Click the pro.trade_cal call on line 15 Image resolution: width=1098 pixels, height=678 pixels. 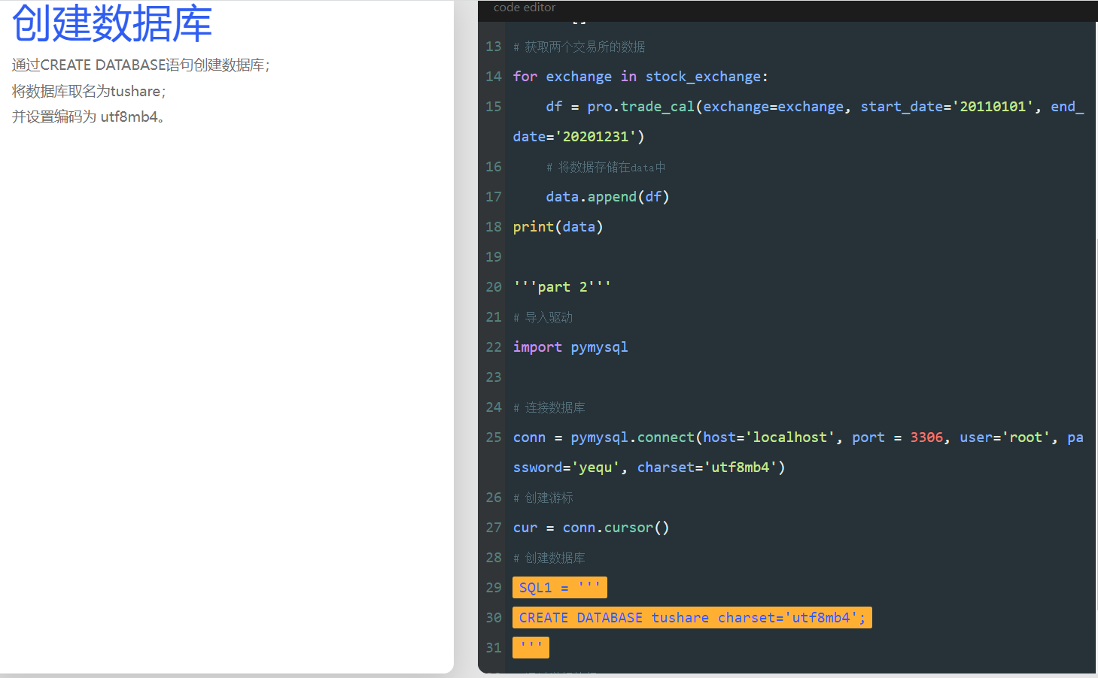(641, 107)
